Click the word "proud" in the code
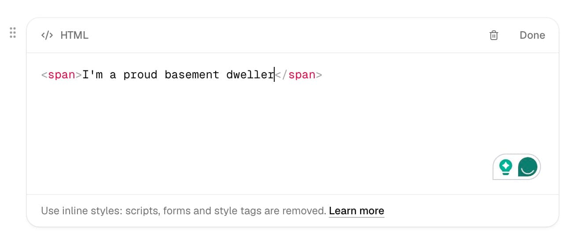The width and height of the screenshot is (574, 242). pyautogui.click(x=140, y=75)
